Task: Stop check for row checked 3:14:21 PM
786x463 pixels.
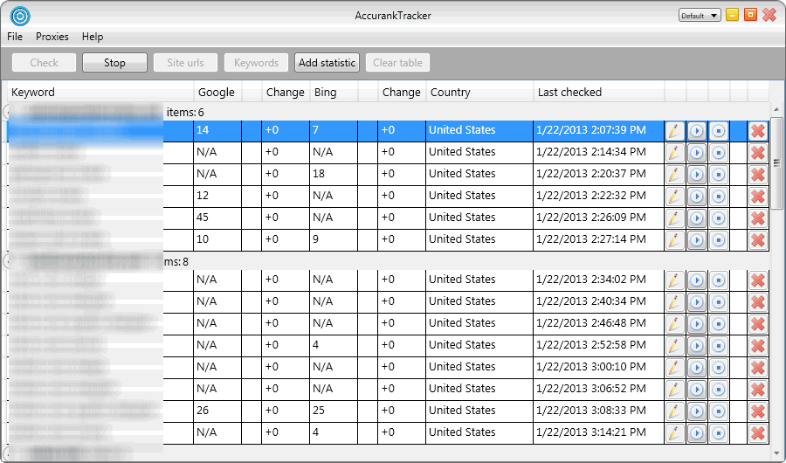Action: [x=719, y=433]
